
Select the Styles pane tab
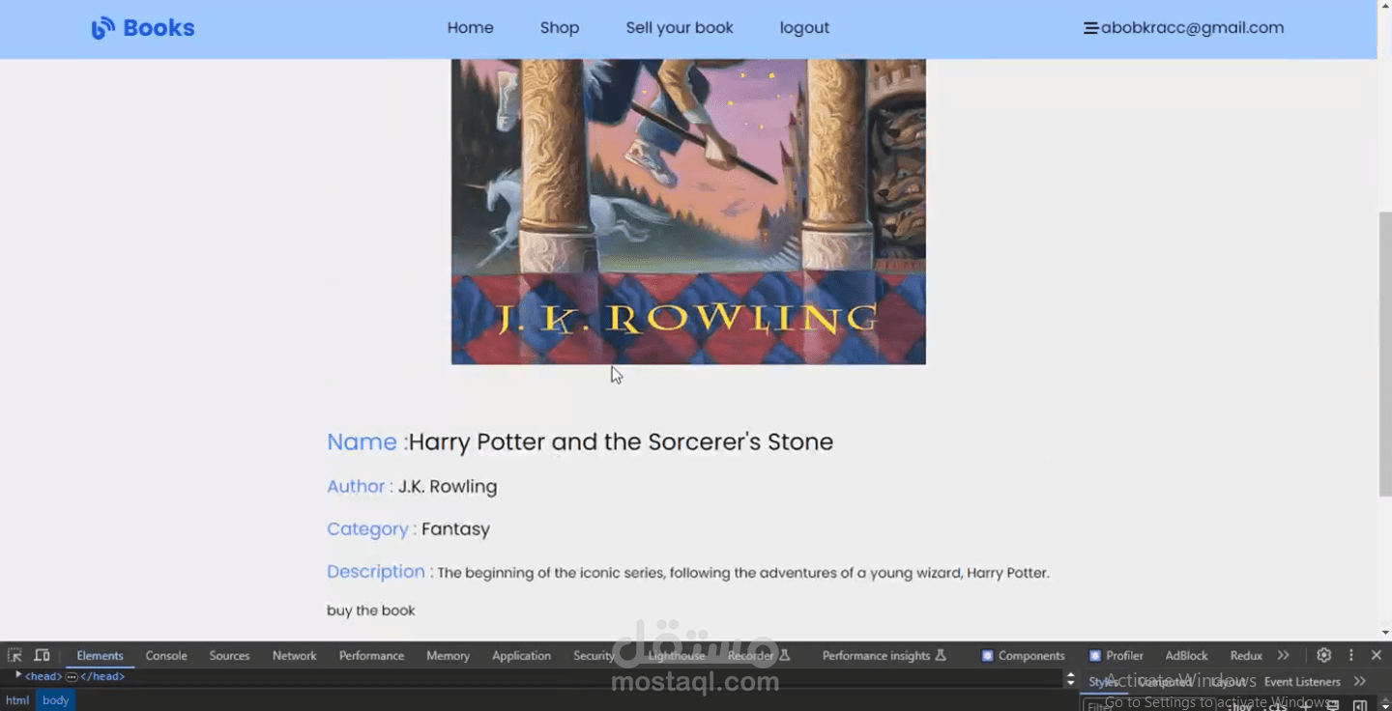(1103, 681)
